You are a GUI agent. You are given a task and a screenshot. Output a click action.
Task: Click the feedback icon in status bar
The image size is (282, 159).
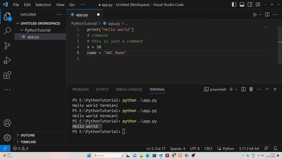(266, 148)
